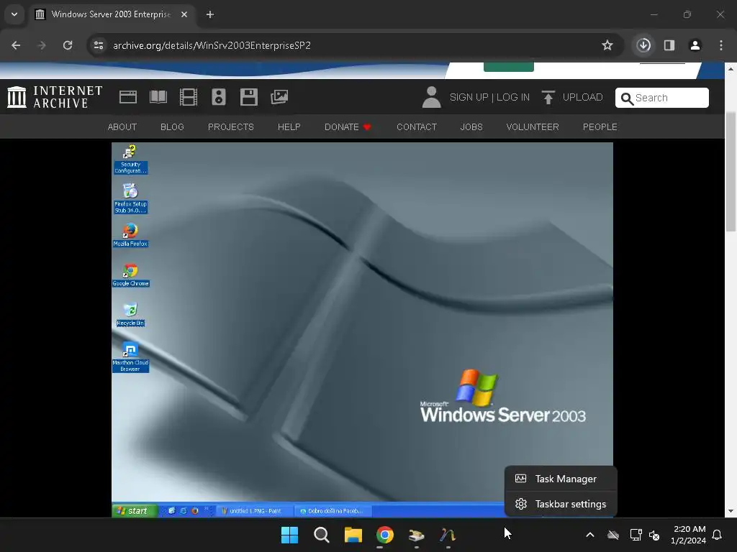The height and width of the screenshot is (552, 737).
Task: Show hidden system tray icons
Action: pyautogui.click(x=590, y=535)
